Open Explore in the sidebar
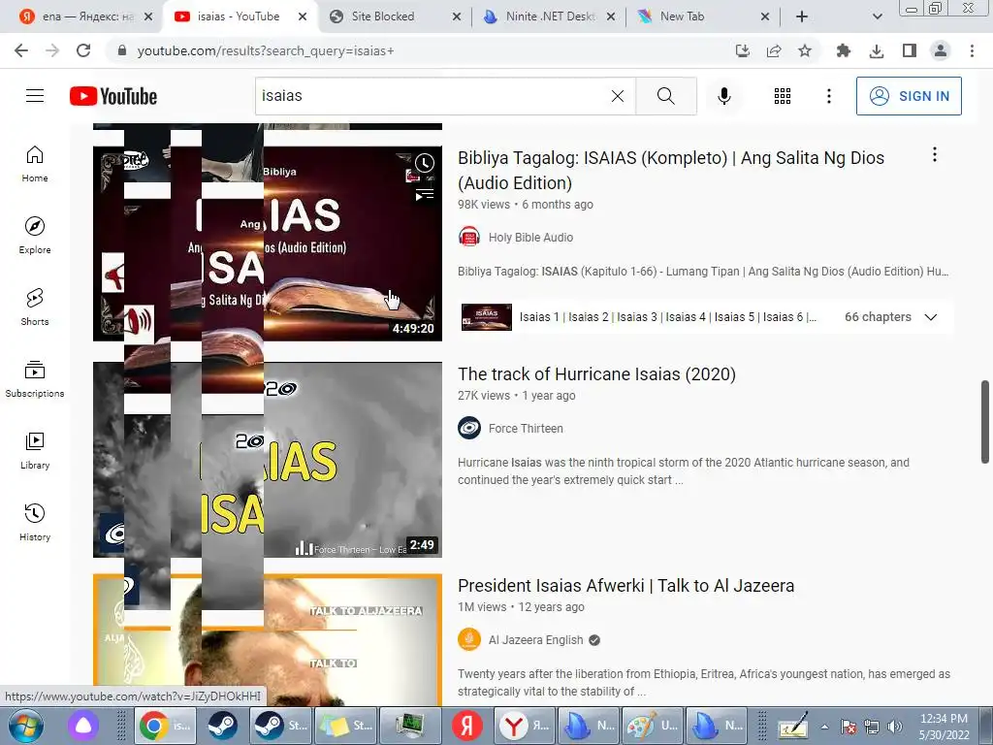 [35, 236]
